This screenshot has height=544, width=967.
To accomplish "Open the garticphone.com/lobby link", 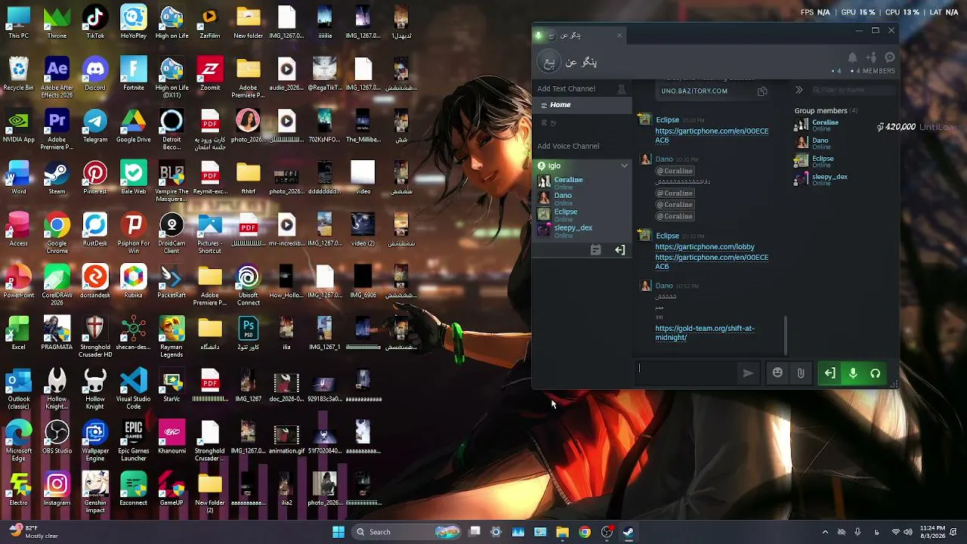I will tap(705, 247).
